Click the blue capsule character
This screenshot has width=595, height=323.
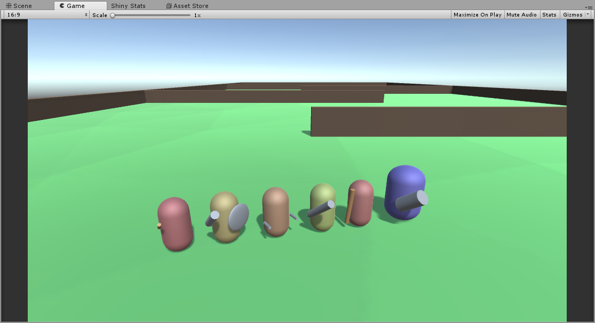point(404,193)
